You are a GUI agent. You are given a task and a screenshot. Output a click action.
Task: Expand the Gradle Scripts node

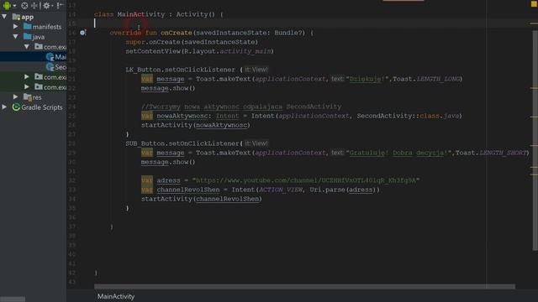tap(4, 107)
